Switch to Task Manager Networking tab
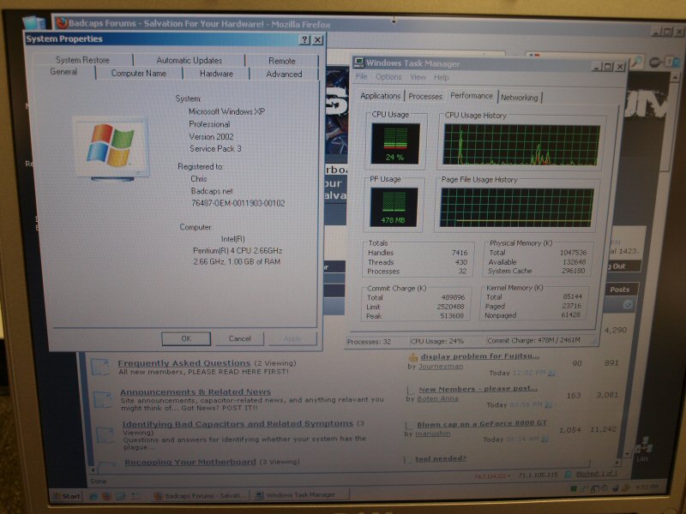 point(520,98)
